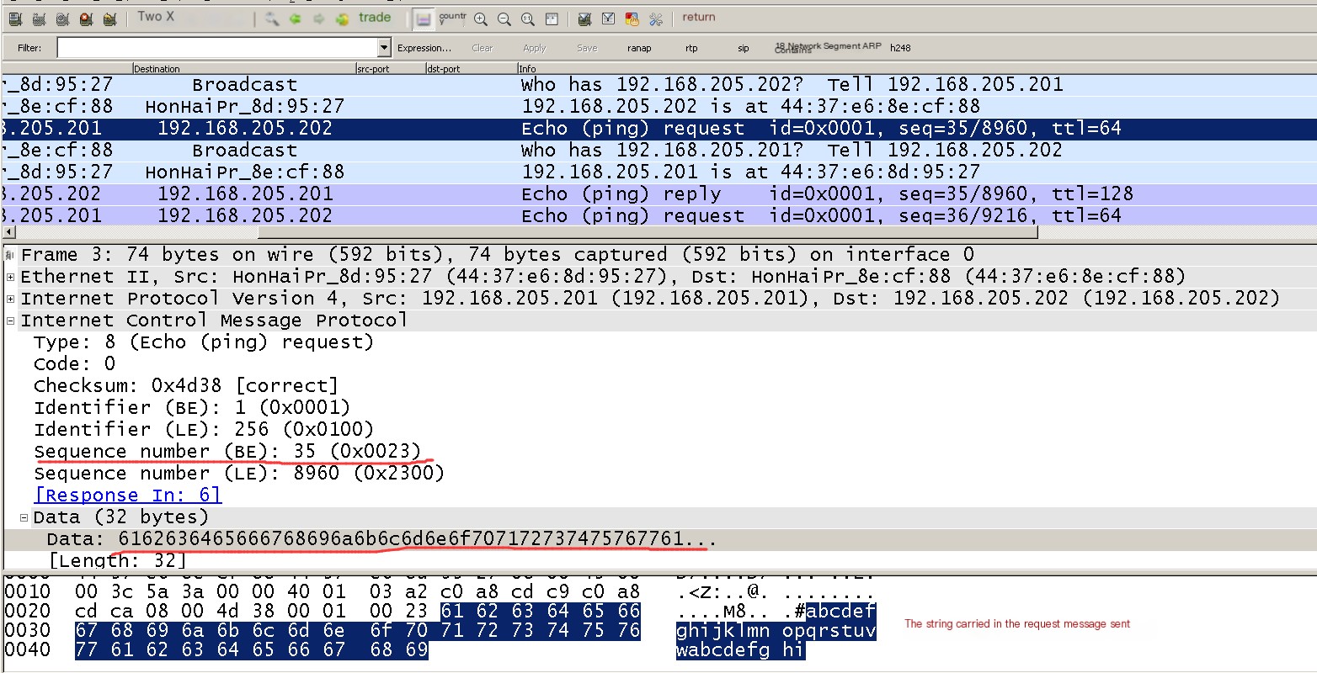Select 'Identifier (LE): 256 (0x0100)' field
Screen dimensions: 1317x673
click(203, 430)
